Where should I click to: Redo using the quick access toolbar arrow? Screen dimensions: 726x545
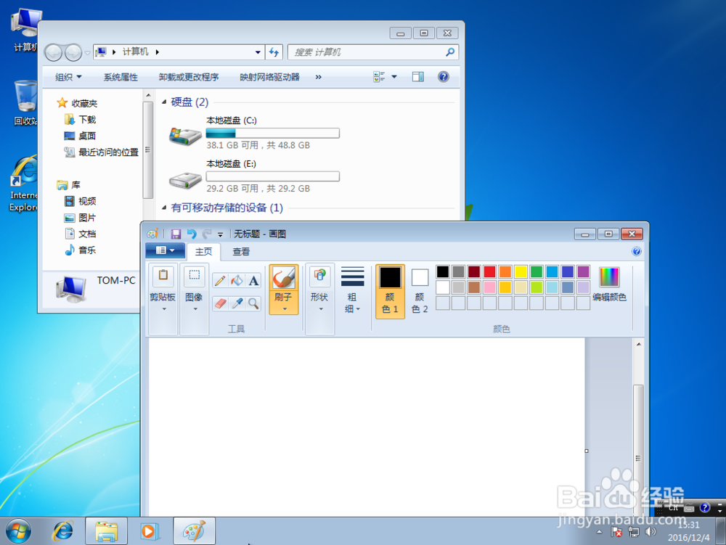[x=207, y=234]
